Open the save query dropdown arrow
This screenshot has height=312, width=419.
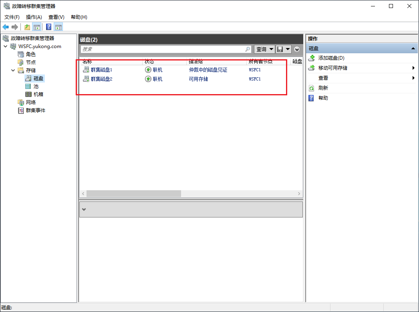288,49
